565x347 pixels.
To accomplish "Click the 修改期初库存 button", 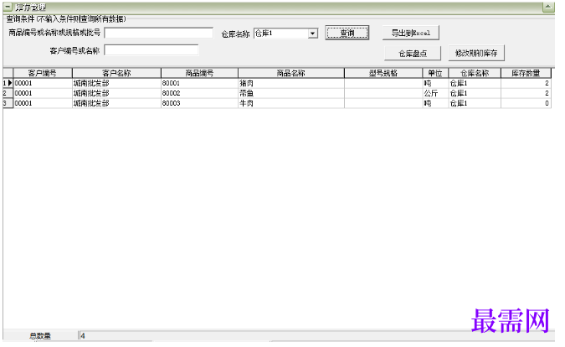I will click(x=476, y=53).
